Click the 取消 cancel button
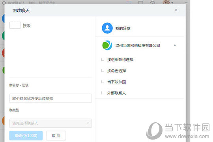Viewport: 213px width, 142px height. (x=56, y=135)
